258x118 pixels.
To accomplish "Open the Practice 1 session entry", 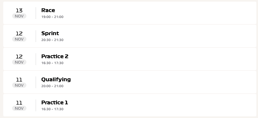I will [x=130, y=105].
